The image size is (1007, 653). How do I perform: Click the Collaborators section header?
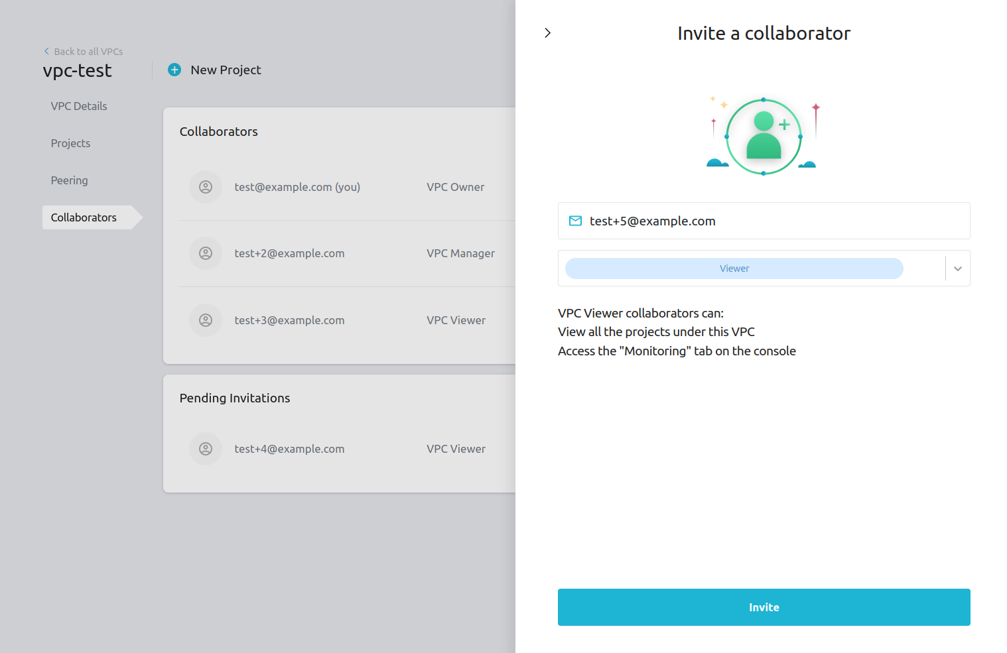coord(218,131)
